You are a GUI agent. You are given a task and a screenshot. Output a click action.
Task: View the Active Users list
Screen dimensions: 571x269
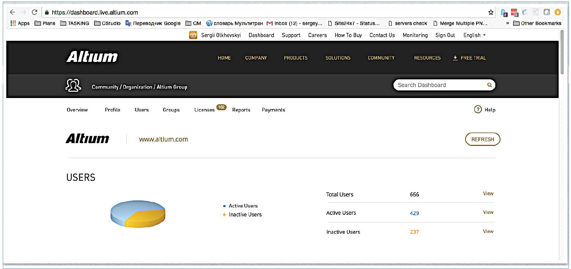pos(488,213)
